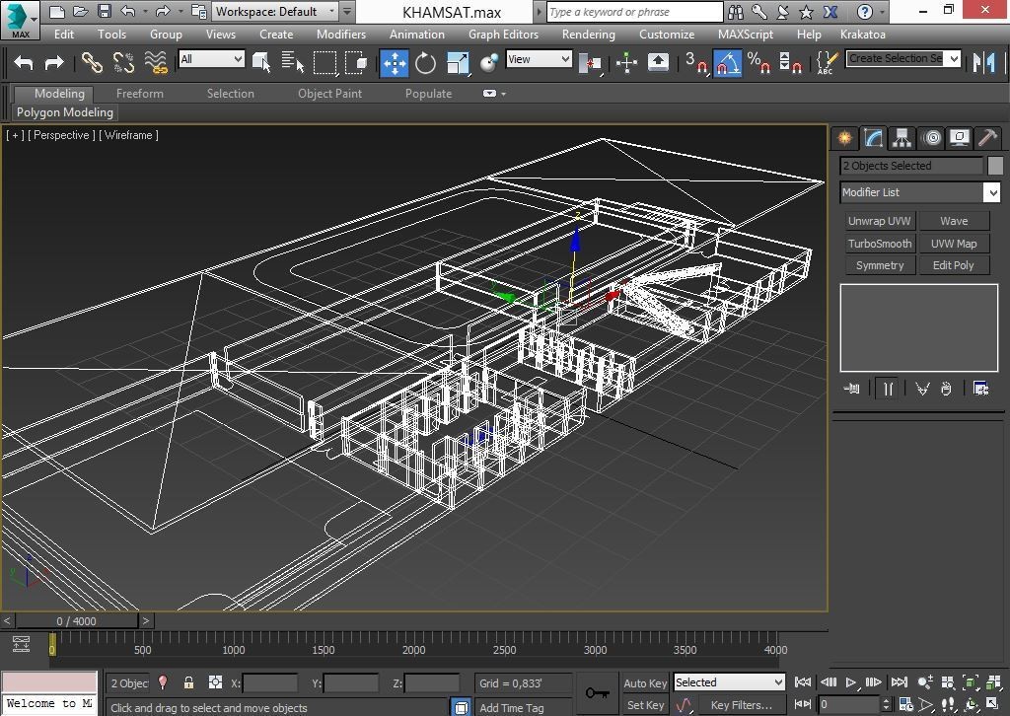Toggle the Angle Snap button

click(x=727, y=63)
